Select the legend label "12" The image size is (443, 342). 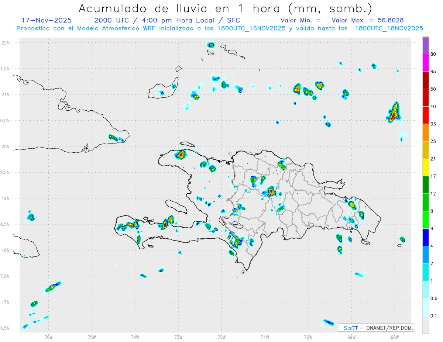pos(433,194)
